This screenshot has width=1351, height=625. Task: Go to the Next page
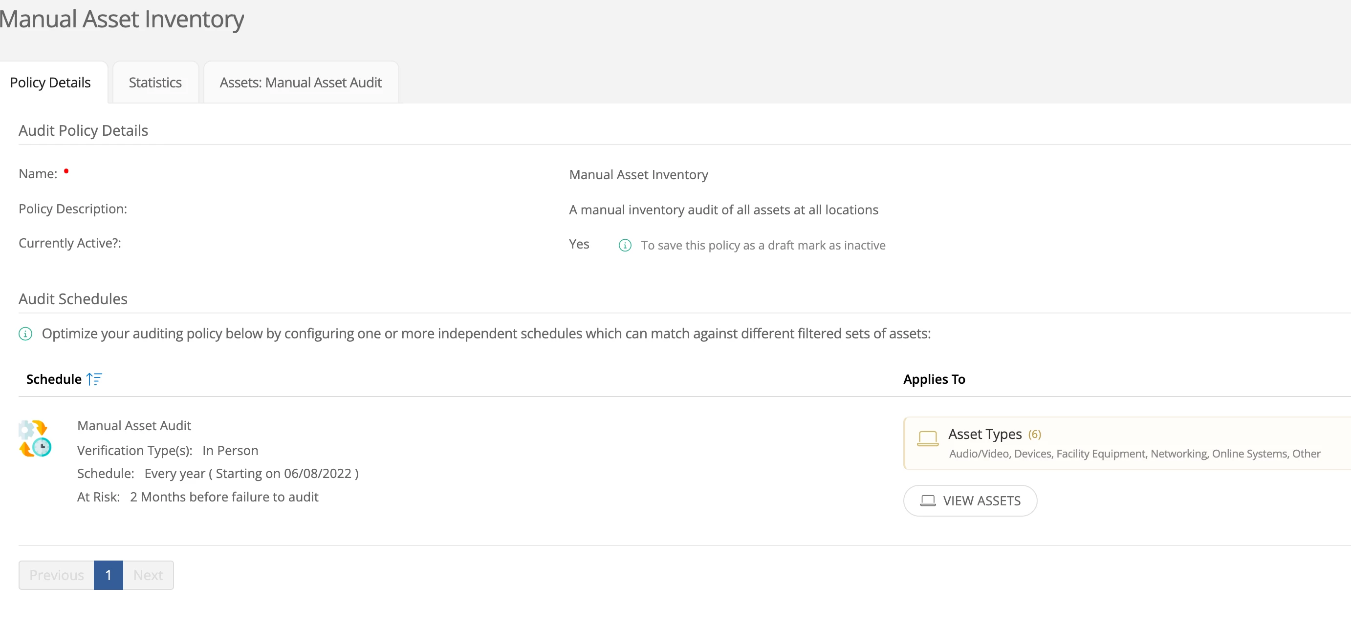[x=148, y=575]
